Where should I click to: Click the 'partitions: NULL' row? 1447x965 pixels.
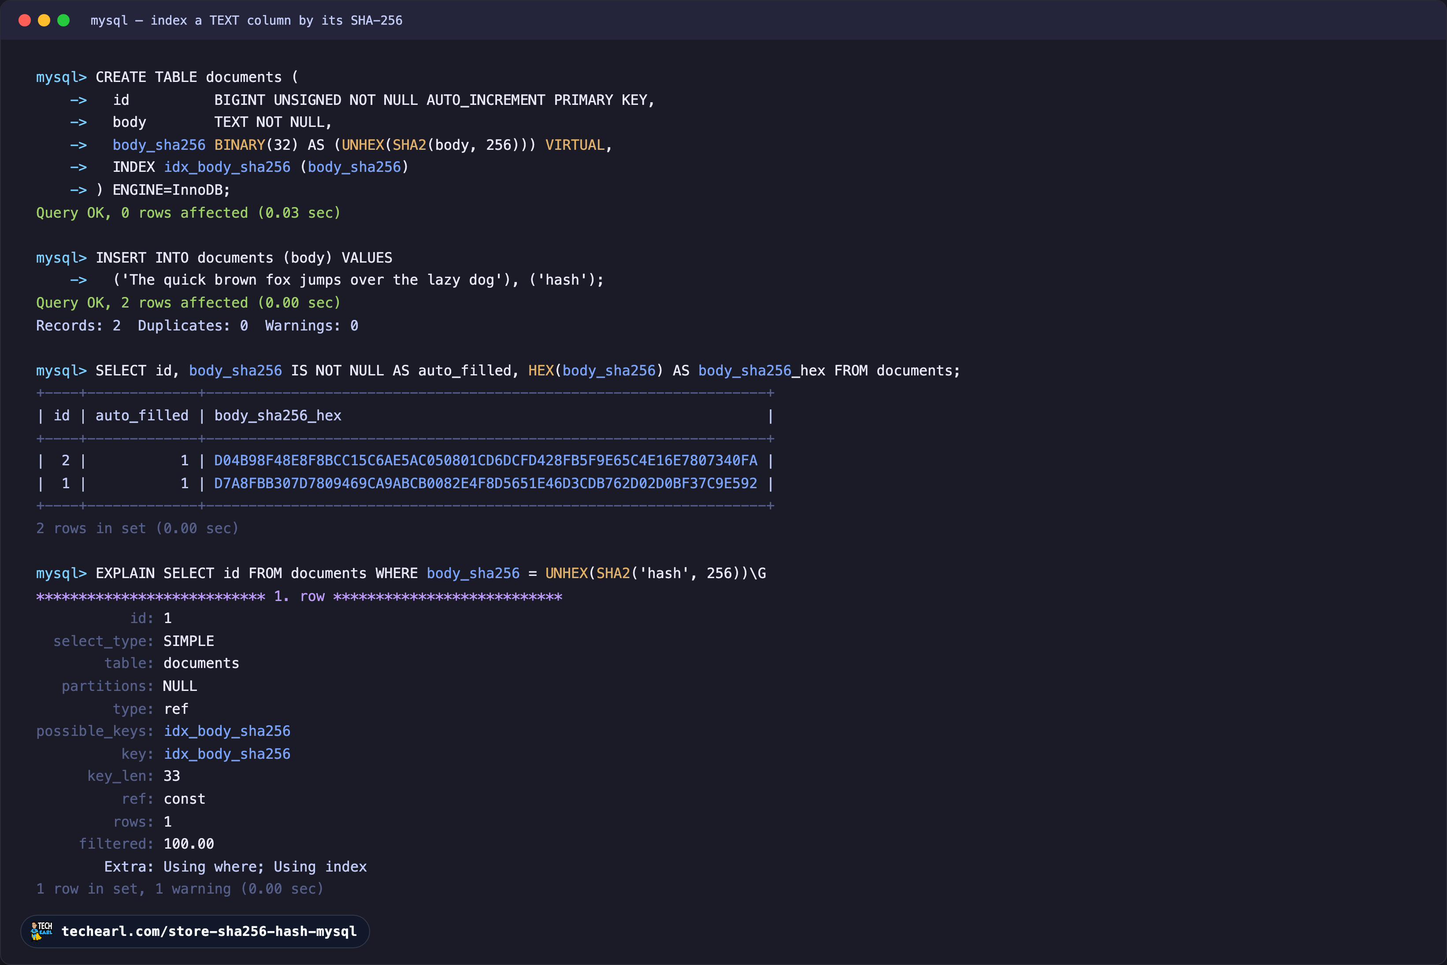(x=129, y=686)
